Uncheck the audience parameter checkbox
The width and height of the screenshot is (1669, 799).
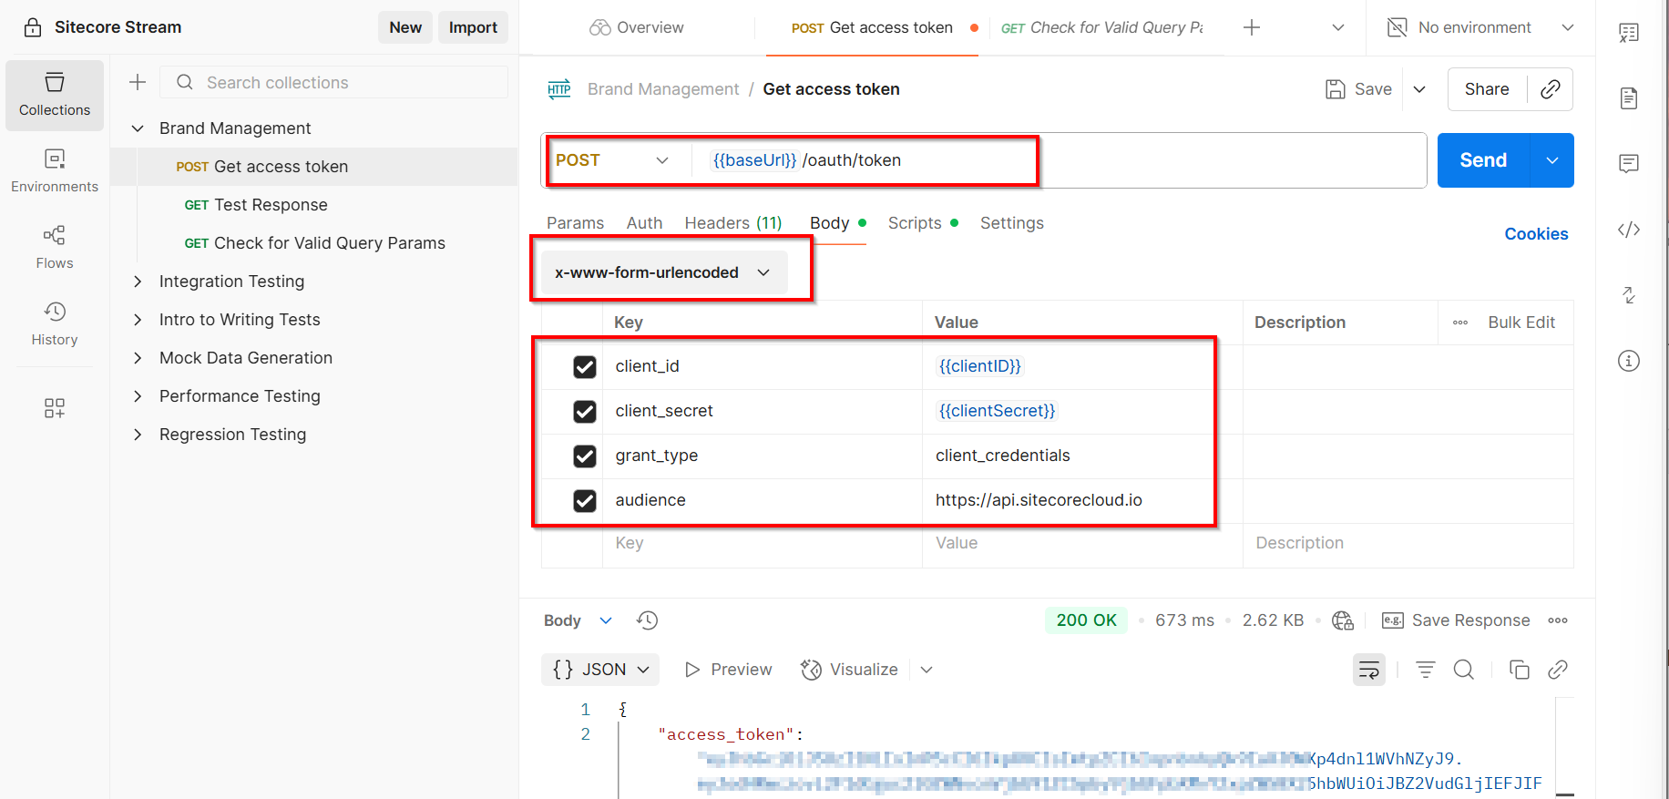[585, 500]
